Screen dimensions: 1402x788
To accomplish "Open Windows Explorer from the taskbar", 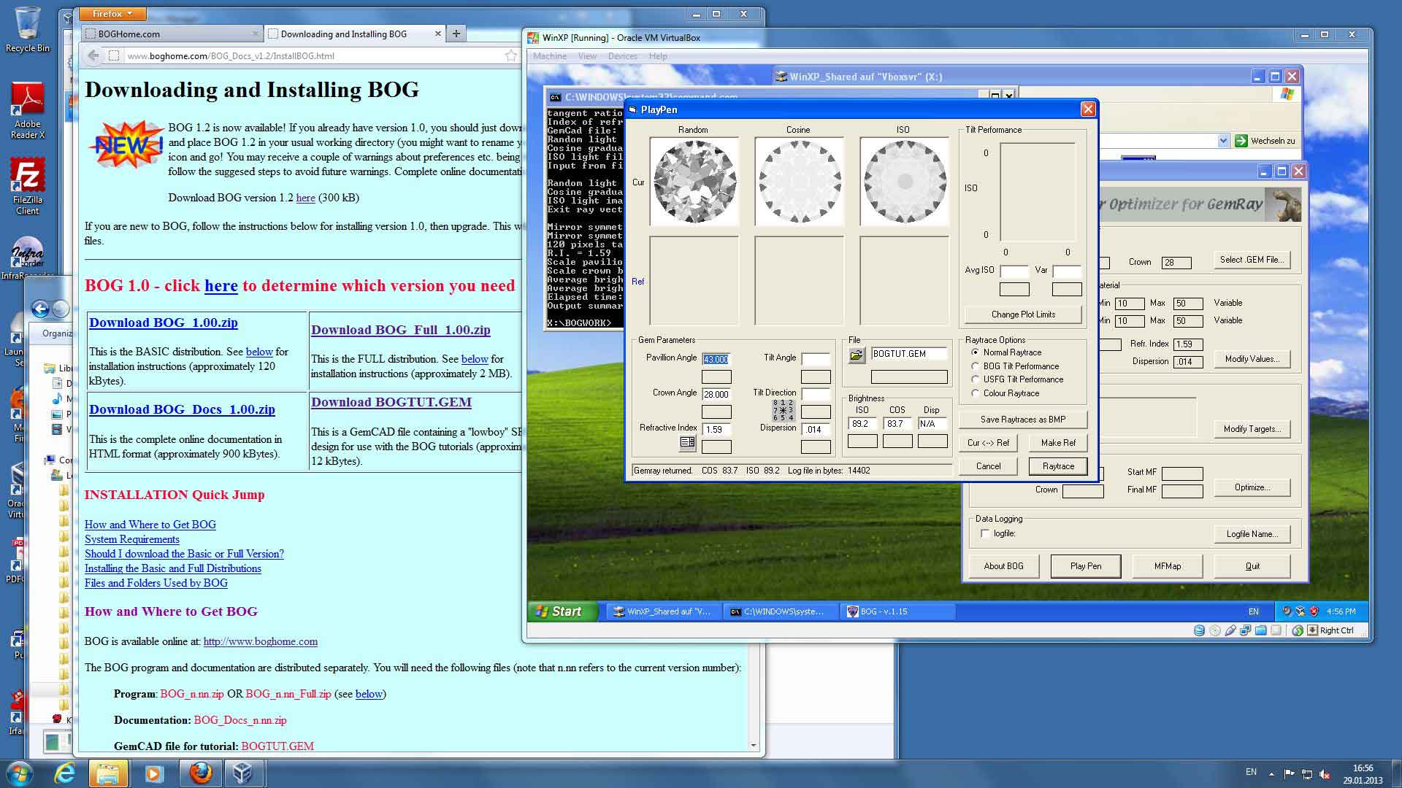I will (108, 773).
